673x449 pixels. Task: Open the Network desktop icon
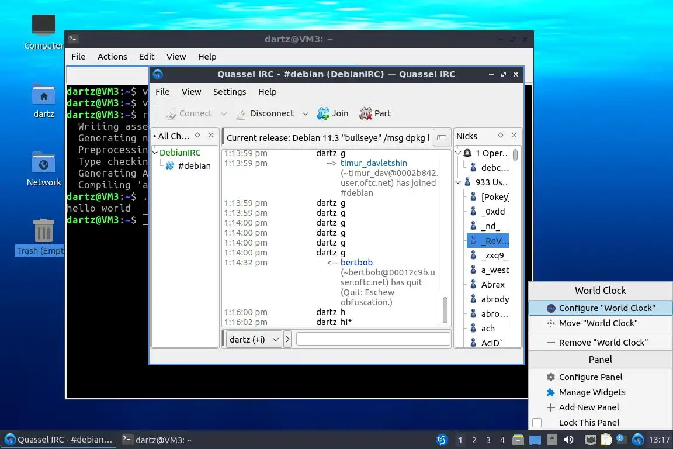44,170
